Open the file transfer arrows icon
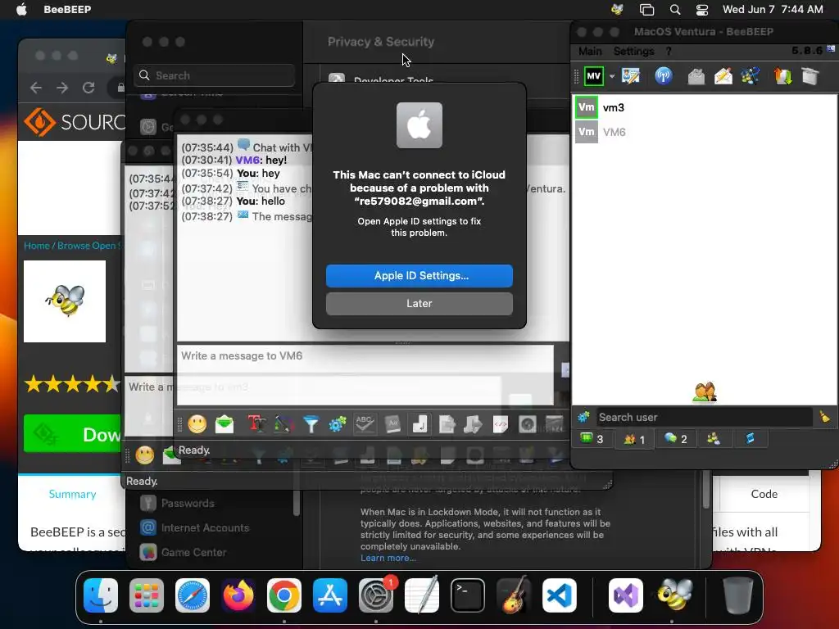 coord(782,76)
